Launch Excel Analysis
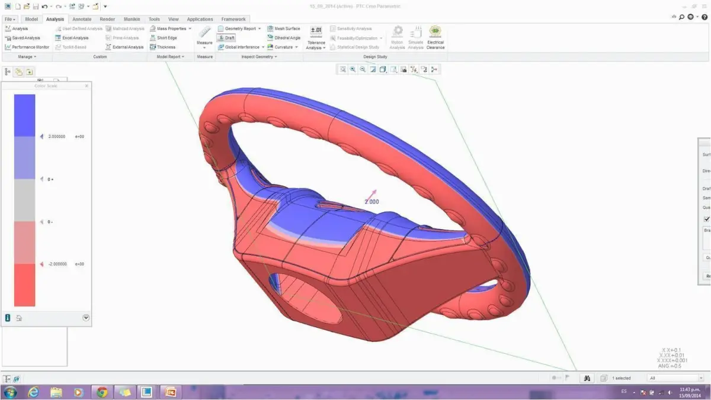The width and height of the screenshot is (711, 400). (x=72, y=38)
